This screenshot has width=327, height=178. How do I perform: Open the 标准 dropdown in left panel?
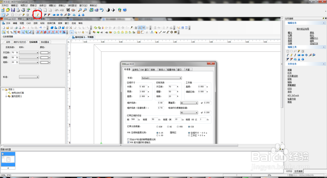pyautogui.click(x=29, y=77)
